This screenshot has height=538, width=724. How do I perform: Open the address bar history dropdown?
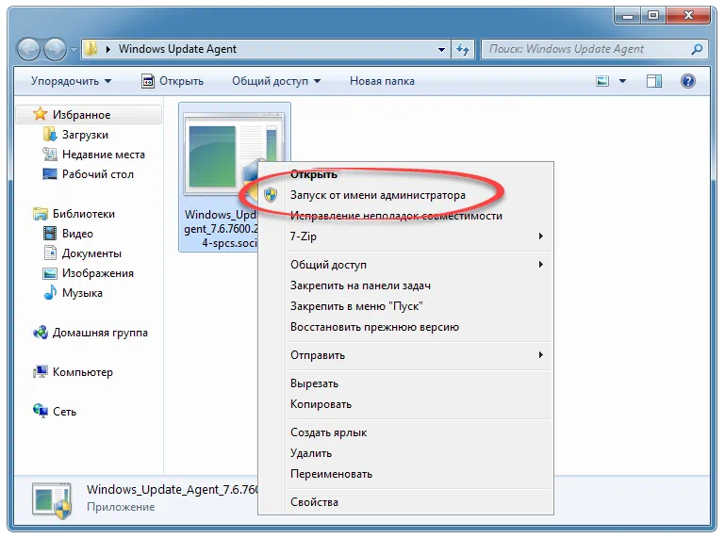click(441, 49)
